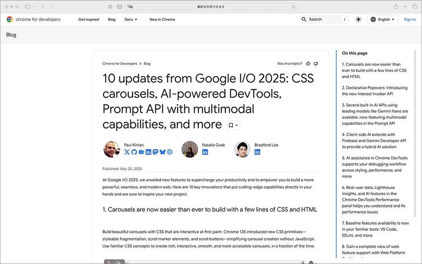Open Bradford Lee's LinkedIn icon
The height and width of the screenshot is (264, 422).
257,152
